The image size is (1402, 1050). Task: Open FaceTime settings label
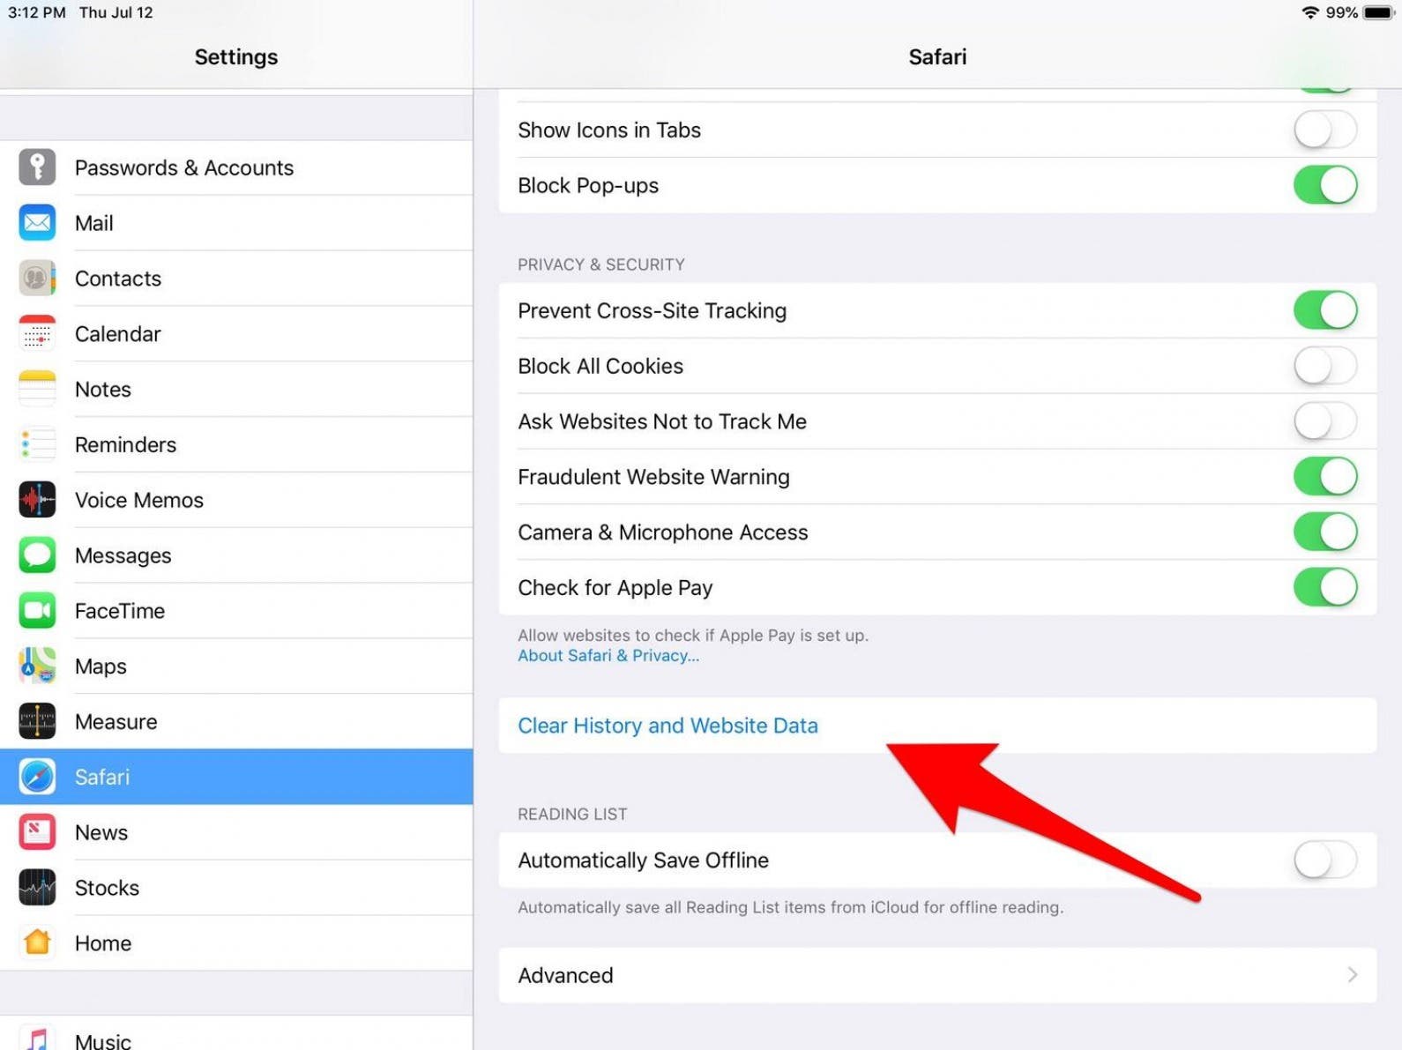[x=120, y=611]
